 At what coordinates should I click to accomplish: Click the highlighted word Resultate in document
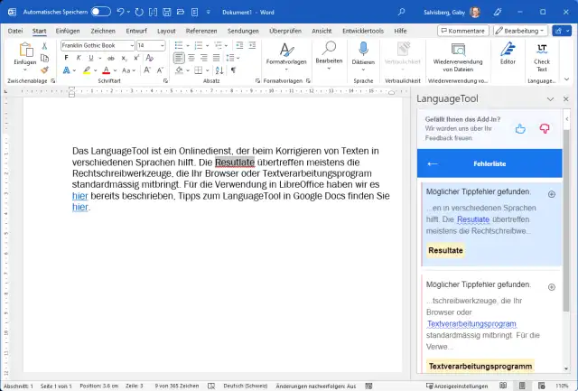(x=235, y=162)
